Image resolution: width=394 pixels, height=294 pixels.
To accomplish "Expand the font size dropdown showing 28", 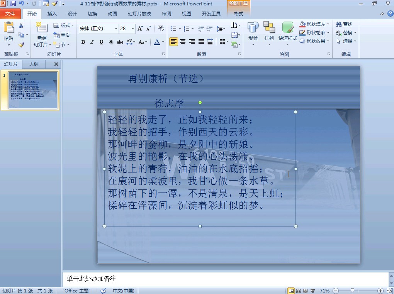I will pos(133,29).
